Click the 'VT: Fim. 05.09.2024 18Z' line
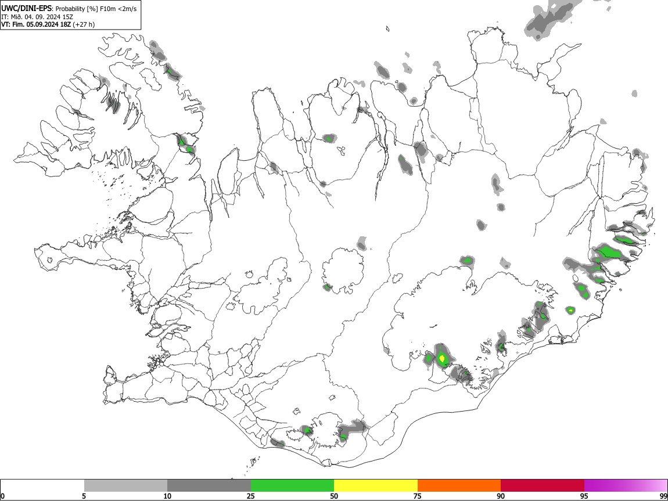Screen dimensions: 668x501 click(x=36, y=25)
